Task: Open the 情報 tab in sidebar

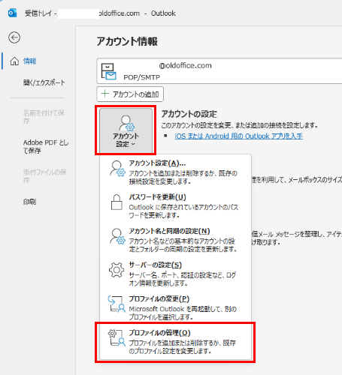Action: coord(29,61)
